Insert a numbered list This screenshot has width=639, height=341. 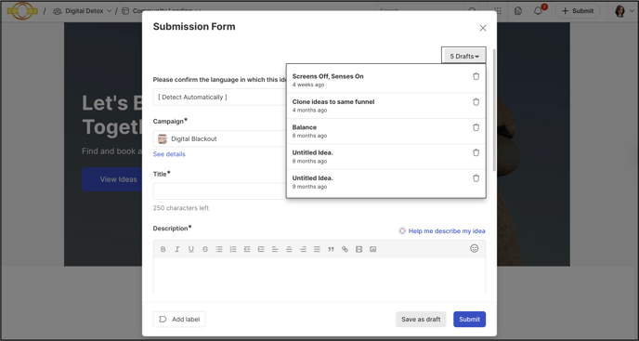click(233, 249)
